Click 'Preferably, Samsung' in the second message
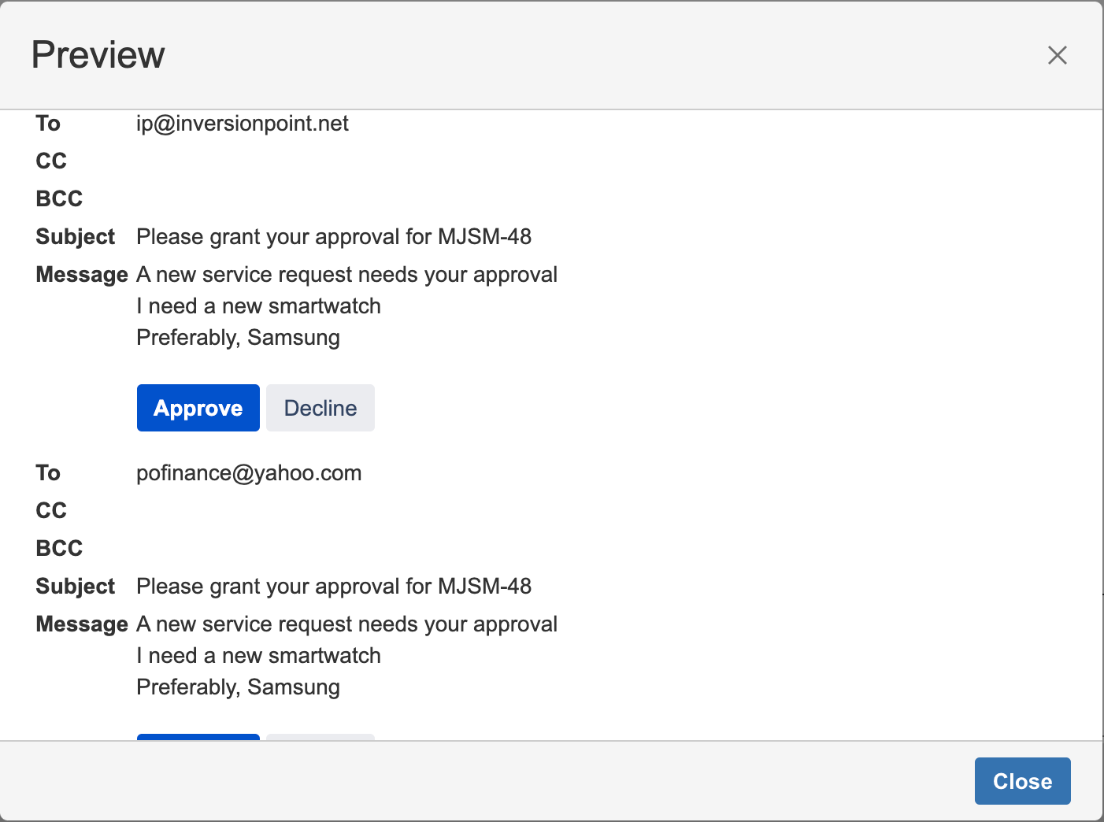Image resolution: width=1104 pixels, height=822 pixels. coord(238,687)
